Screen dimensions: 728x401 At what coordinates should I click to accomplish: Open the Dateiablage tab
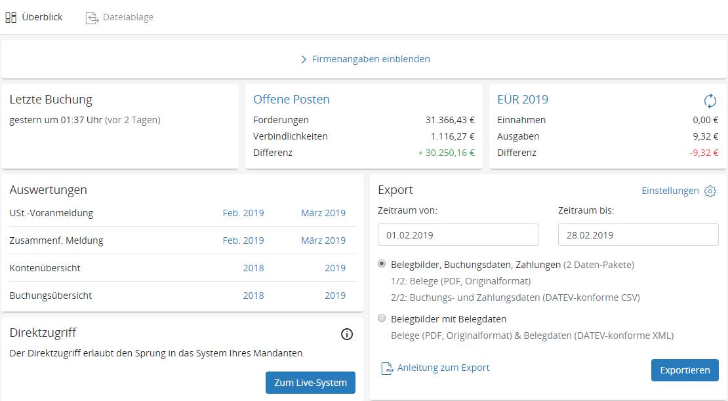coord(128,17)
